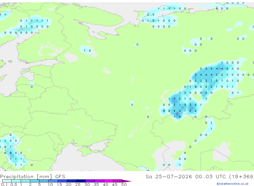Click the 0.1–0.5 mm lightest cyan legend swatch

[x=7, y=181]
